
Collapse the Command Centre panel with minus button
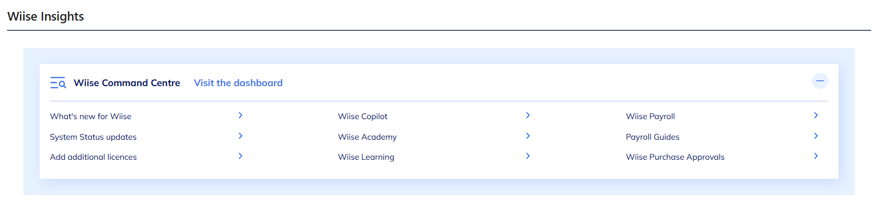click(820, 81)
